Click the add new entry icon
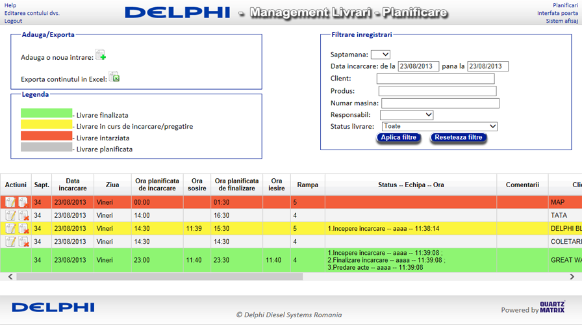Image resolution: width=582 pixels, height=325 pixels. (101, 55)
